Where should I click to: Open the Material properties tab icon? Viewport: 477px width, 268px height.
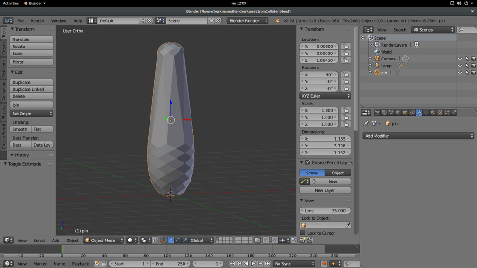tap(433, 113)
